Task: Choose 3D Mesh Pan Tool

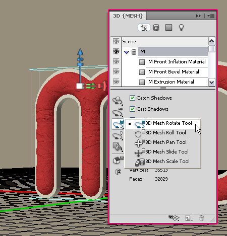Action: click(x=163, y=142)
